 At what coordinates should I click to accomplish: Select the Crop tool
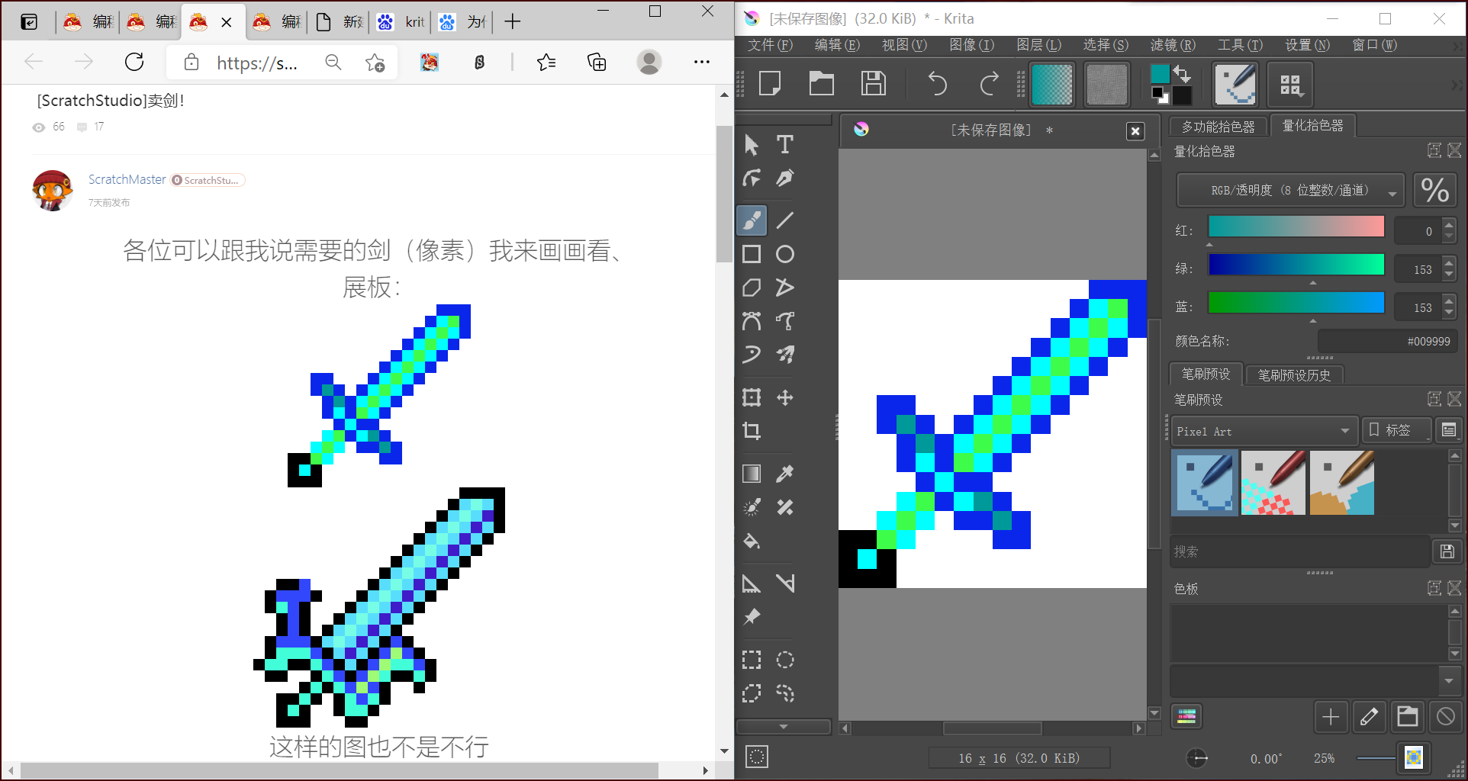[752, 431]
